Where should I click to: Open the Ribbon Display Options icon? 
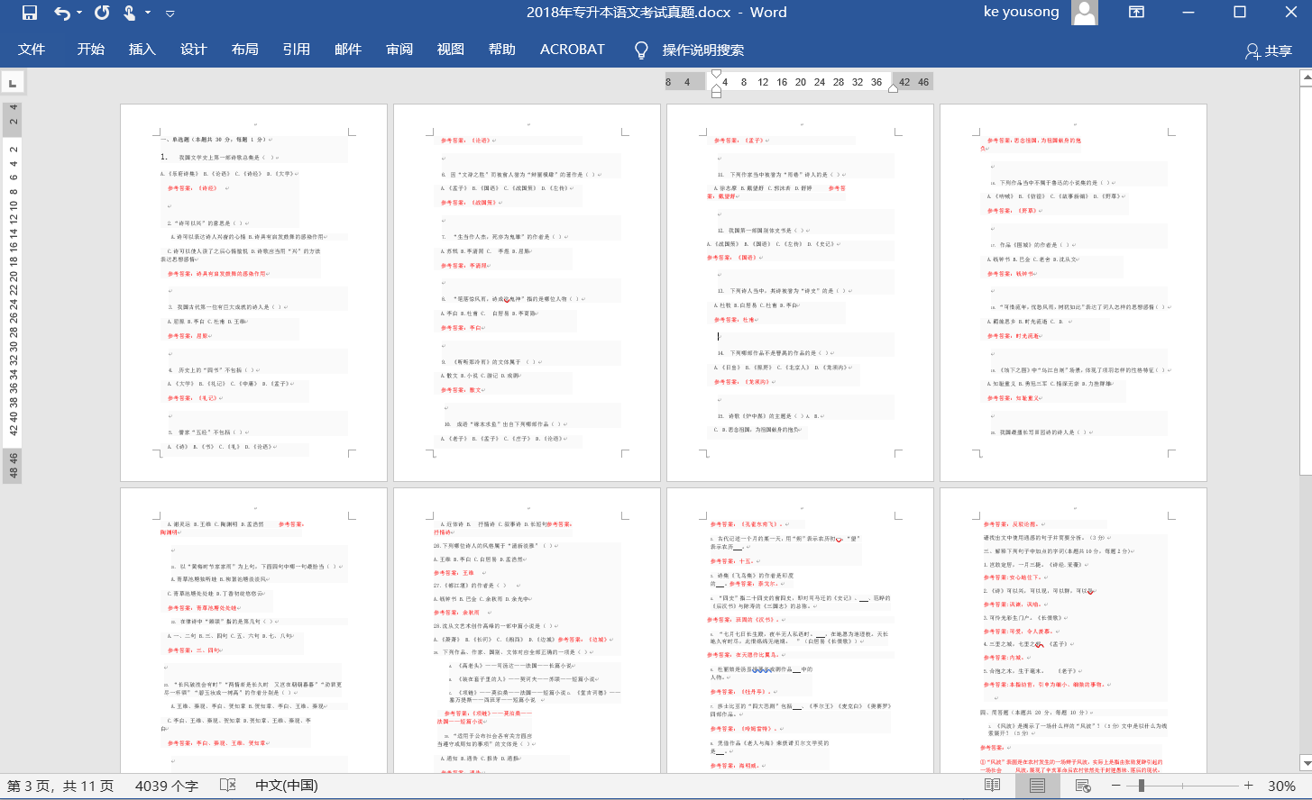coord(1136,13)
